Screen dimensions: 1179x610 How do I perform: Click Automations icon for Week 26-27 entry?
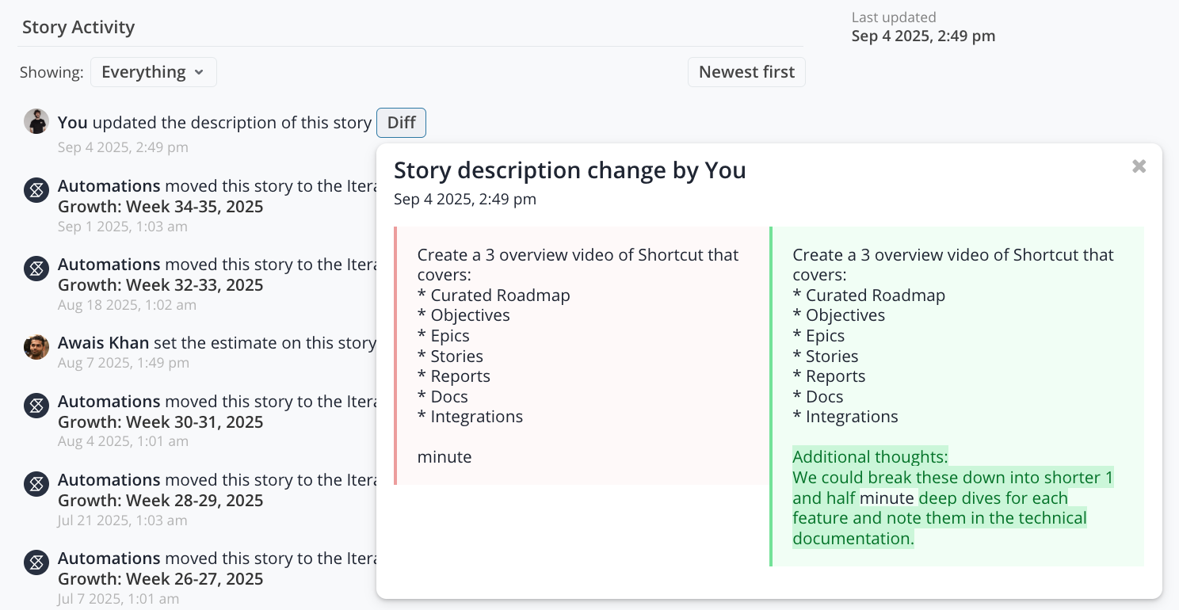tap(36, 562)
